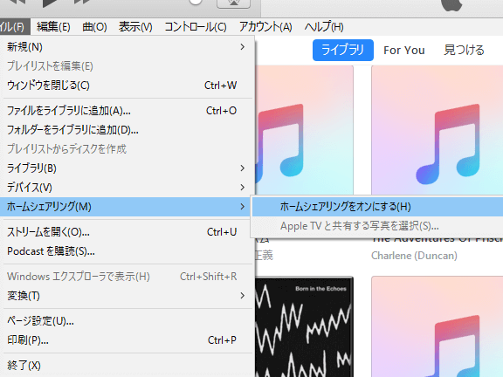Select the ライブラリ tab
This screenshot has height=377, width=503.
tap(343, 50)
